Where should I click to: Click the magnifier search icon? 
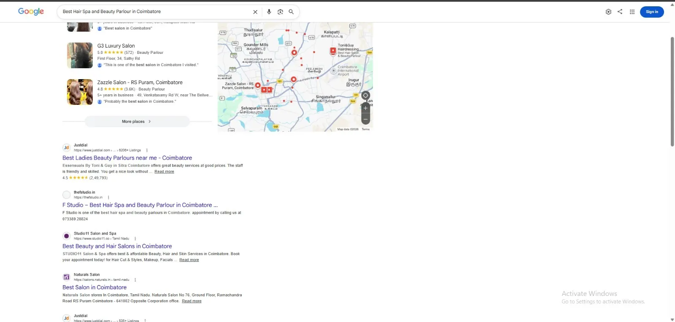(x=291, y=12)
